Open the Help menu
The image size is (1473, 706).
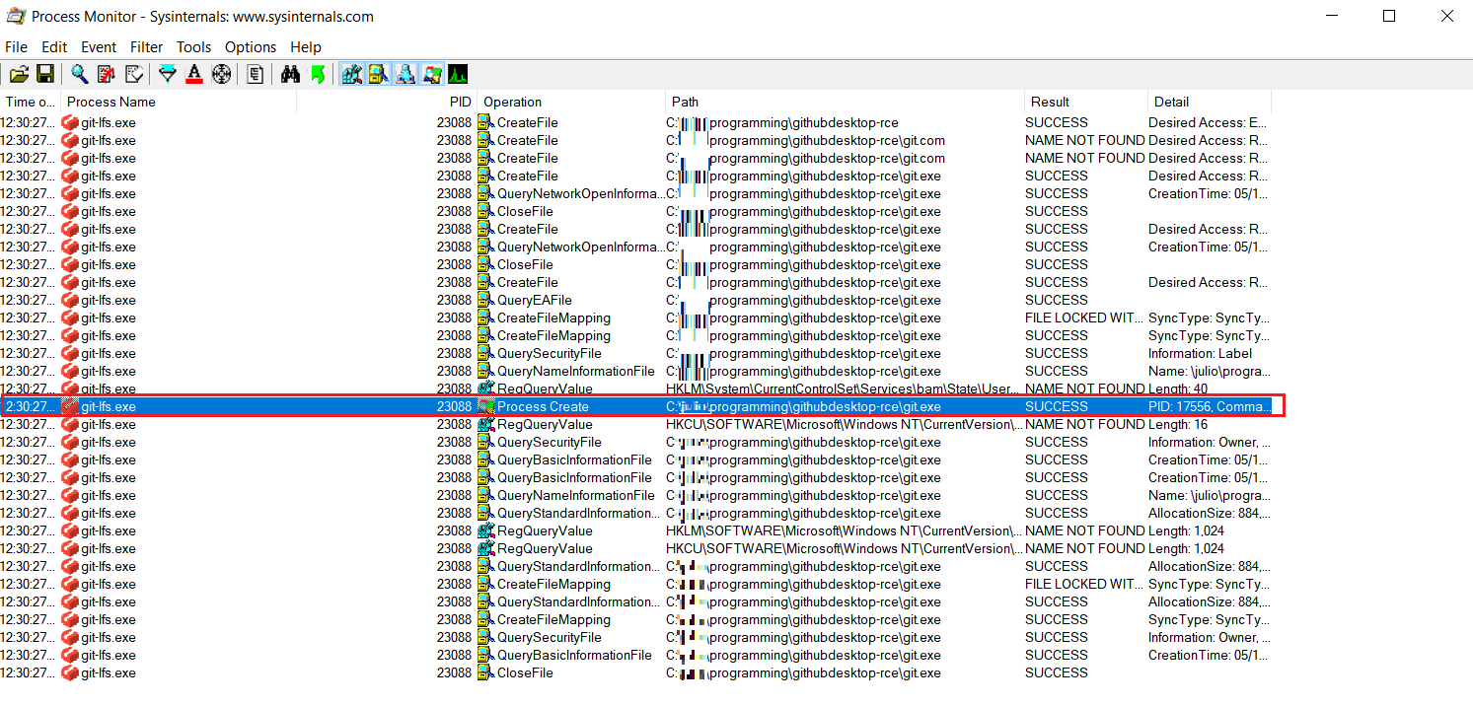pyautogui.click(x=306, y=46)
